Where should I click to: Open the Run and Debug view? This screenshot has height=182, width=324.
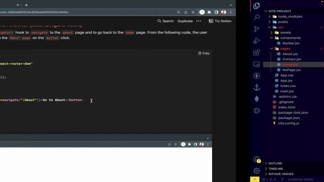point(257,40)
